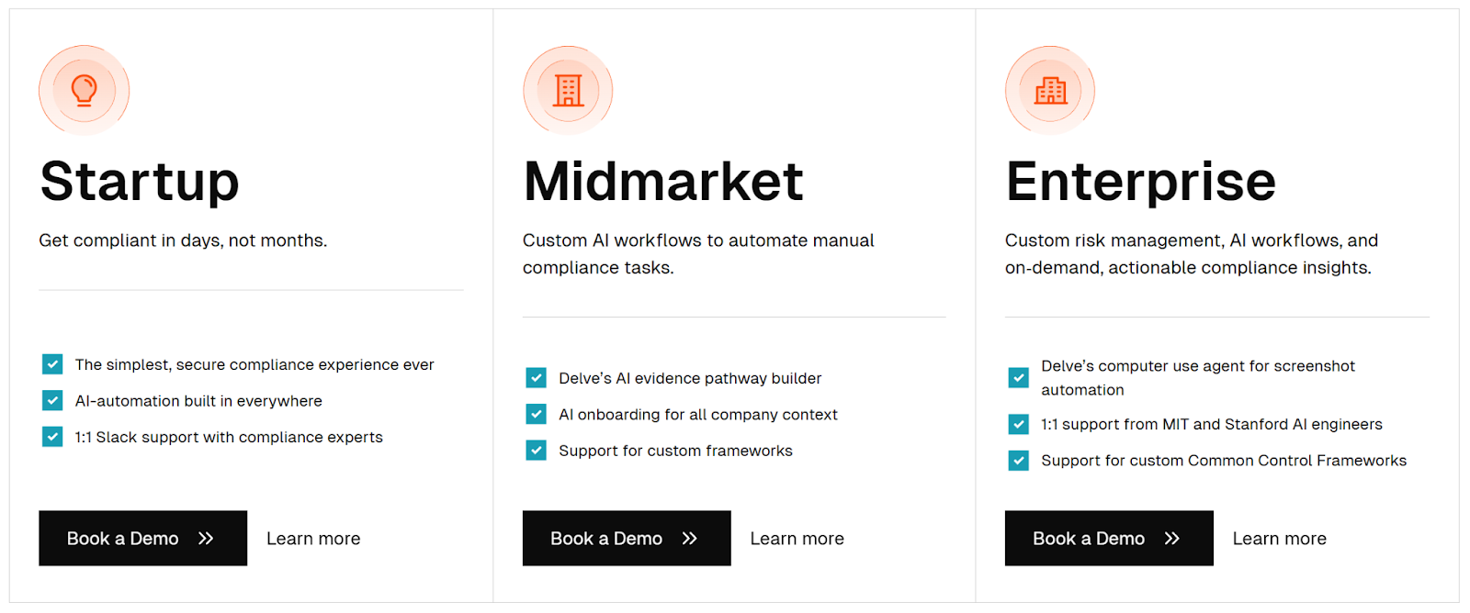This screenshot has height=613, width=1470.
Task: Click the Startup lightbulb icon
Action: pyautogui.click(x=84, y=90)
